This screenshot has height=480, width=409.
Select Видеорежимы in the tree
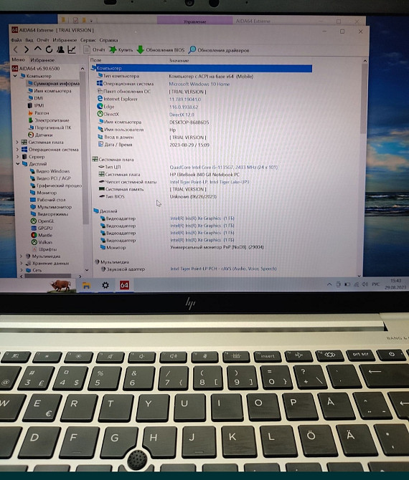click(x=50, y=213)
